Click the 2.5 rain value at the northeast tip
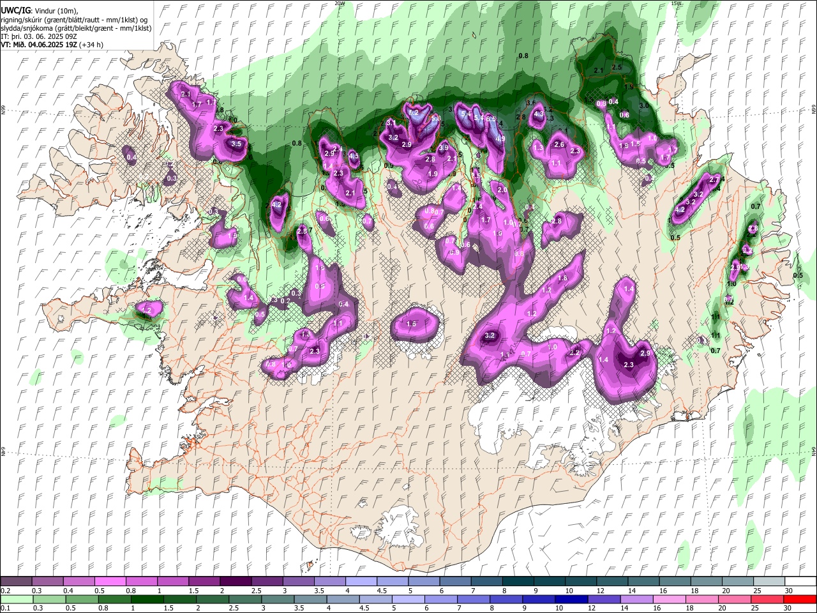Viewport: 817px width, 613px height. pyautogui.click(x=617, y=67)
